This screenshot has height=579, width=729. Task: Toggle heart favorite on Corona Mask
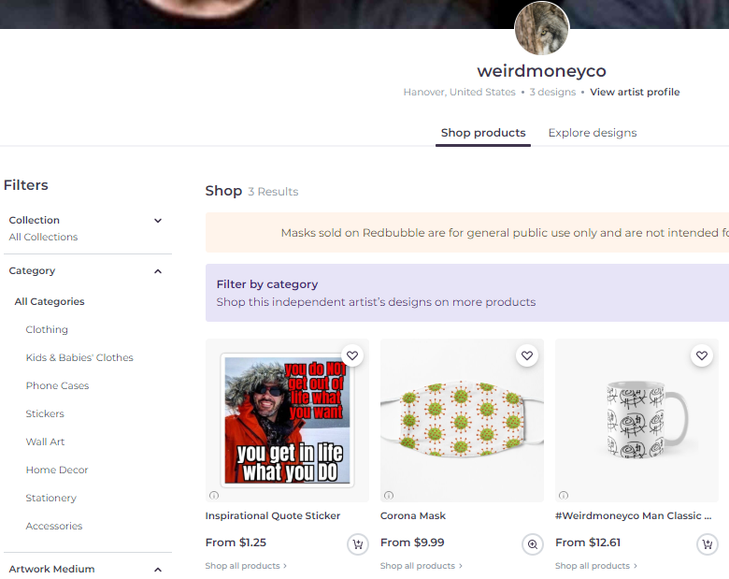tap(527, 355)
